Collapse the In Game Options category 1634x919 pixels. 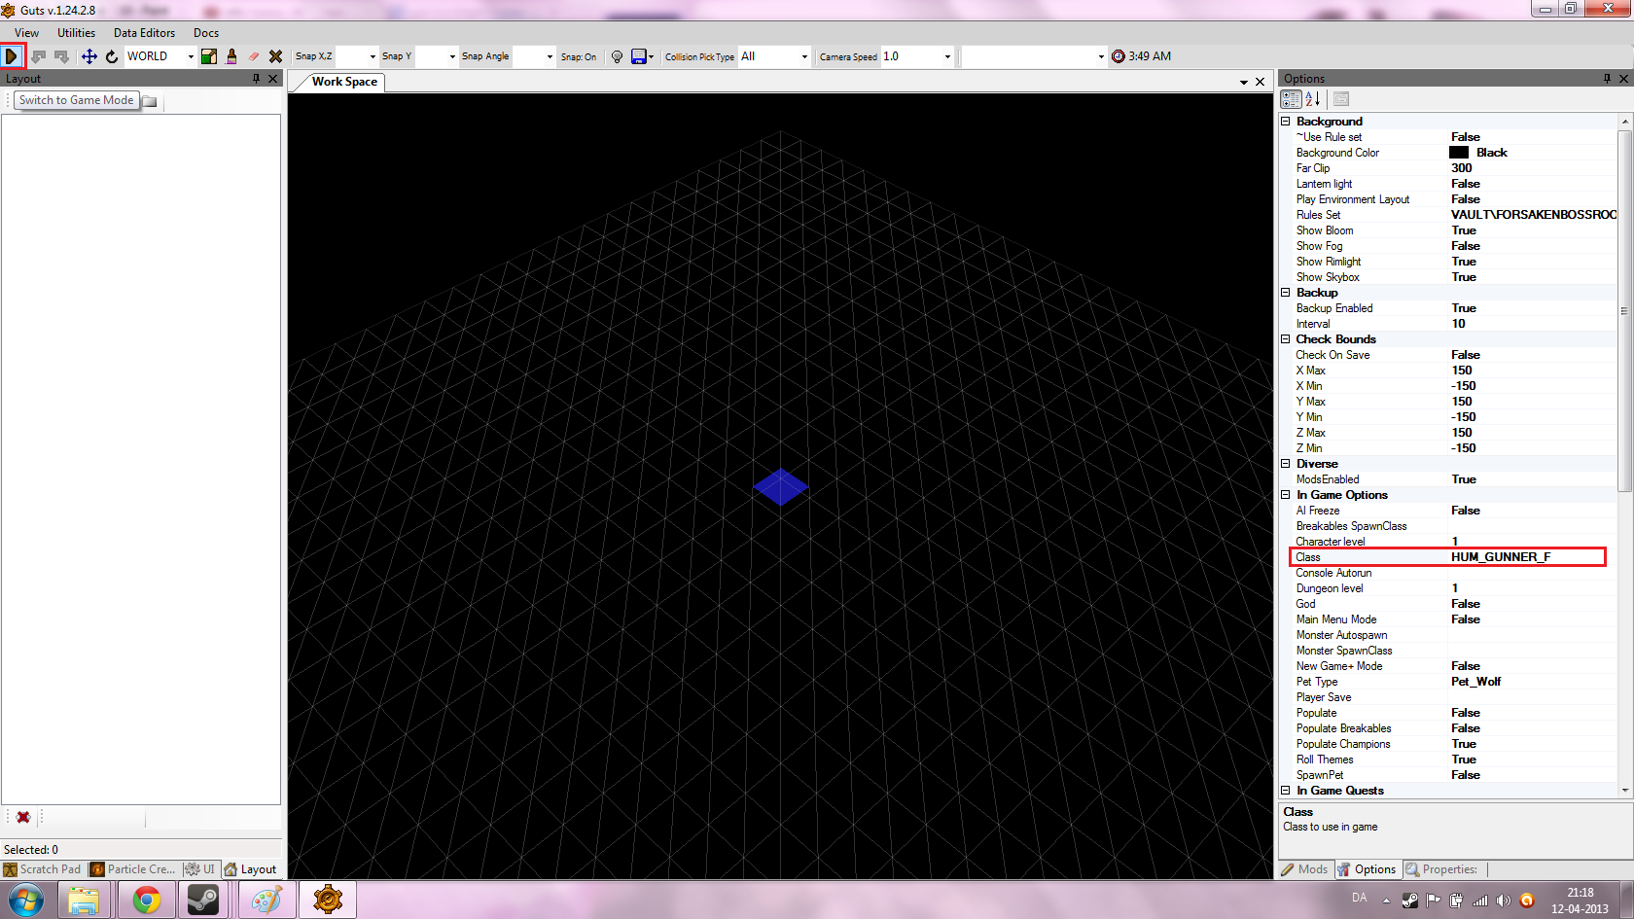(x=1286, y=495)
